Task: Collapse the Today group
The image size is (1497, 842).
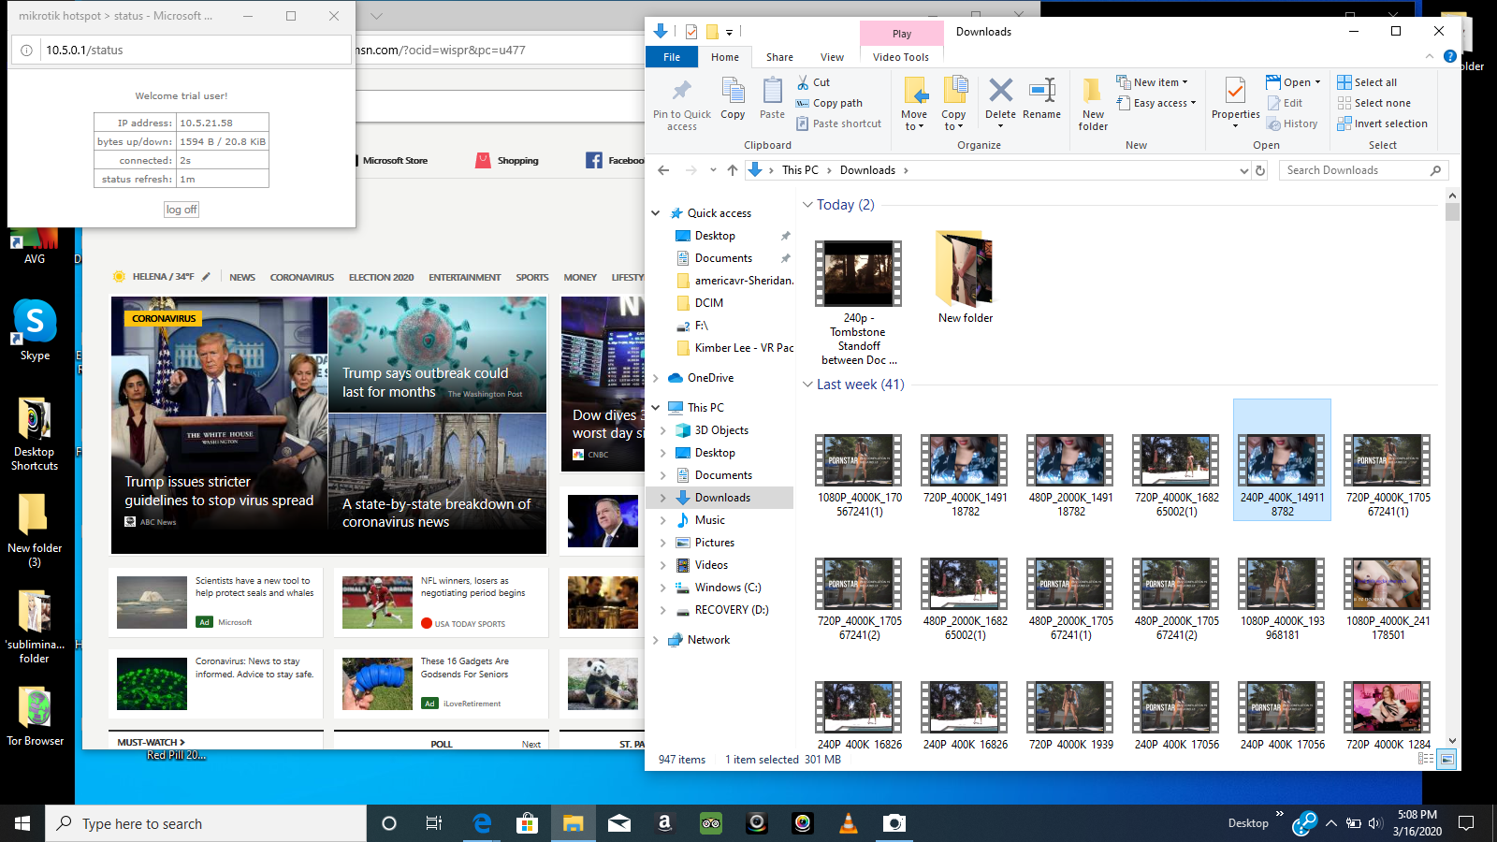Action: pyautogui.click(x=807, y=205)
